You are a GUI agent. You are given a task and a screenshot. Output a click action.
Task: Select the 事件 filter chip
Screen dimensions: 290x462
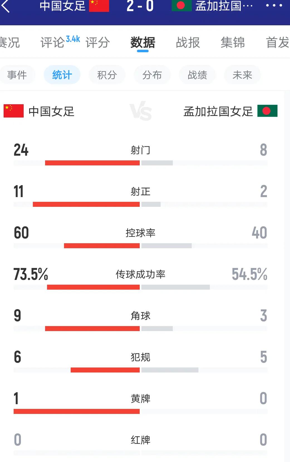coord(18,74)
